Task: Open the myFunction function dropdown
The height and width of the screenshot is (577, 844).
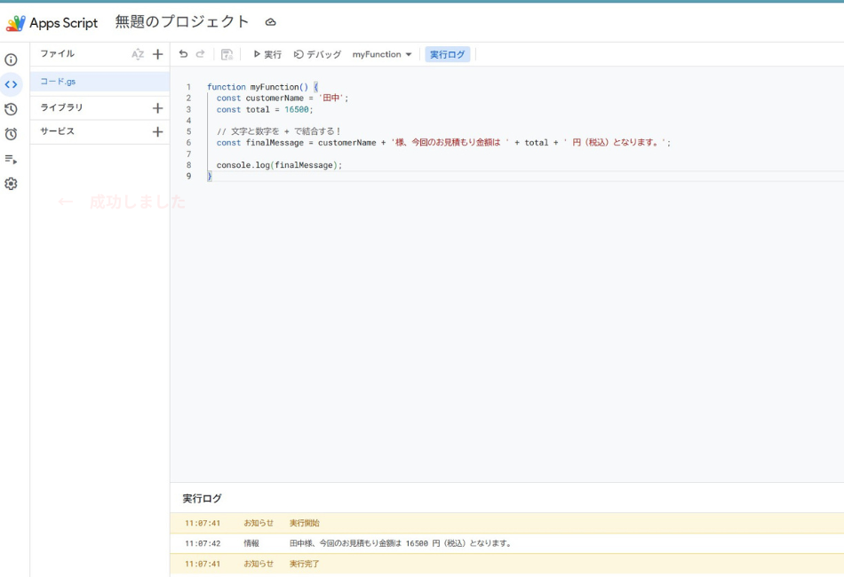Action: 380,53
